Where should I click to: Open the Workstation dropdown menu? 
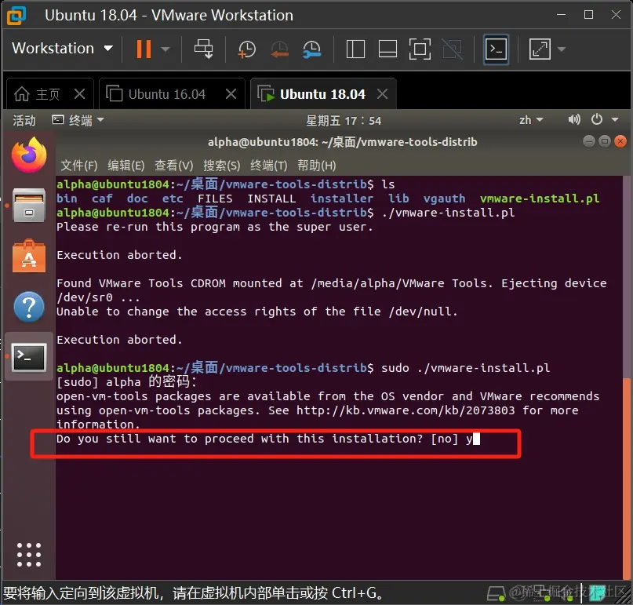coord(62,49)
